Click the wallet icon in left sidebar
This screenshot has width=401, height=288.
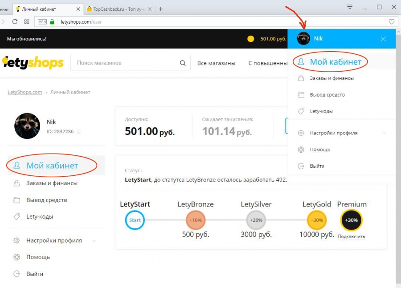point(16,200)
